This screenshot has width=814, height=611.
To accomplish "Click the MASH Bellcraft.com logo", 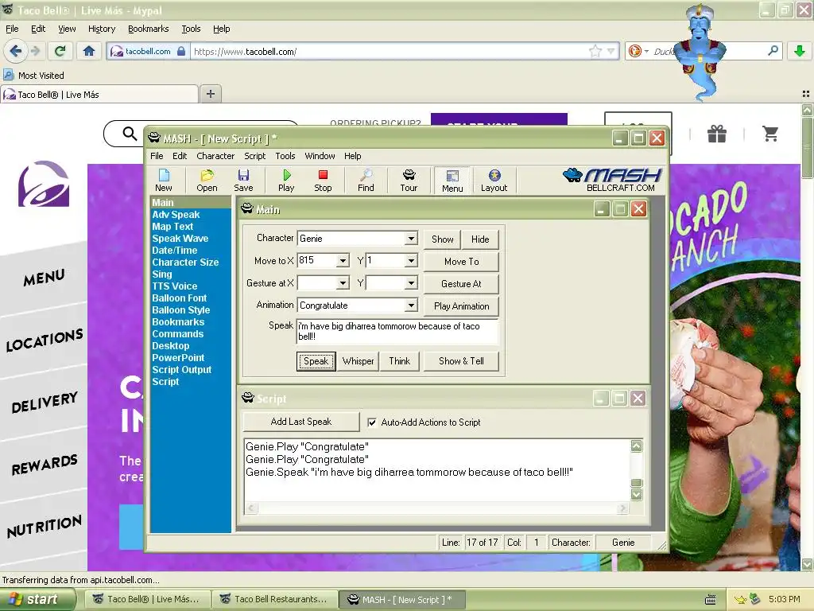I will tap(613, 180).
